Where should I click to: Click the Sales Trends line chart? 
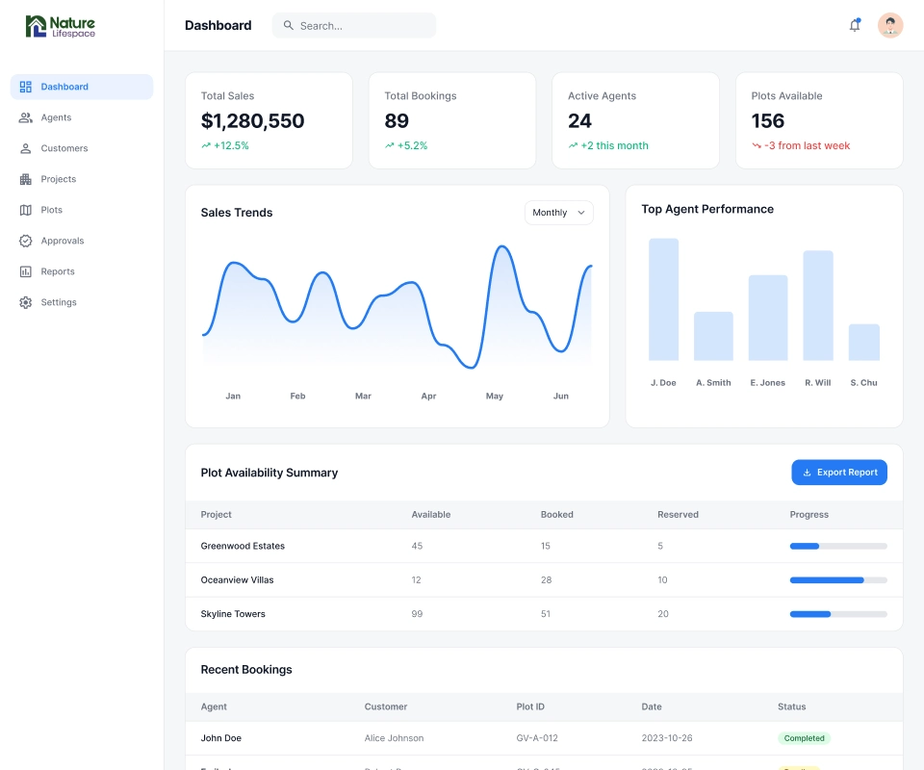pyautogui.click(x=398, y=306)
